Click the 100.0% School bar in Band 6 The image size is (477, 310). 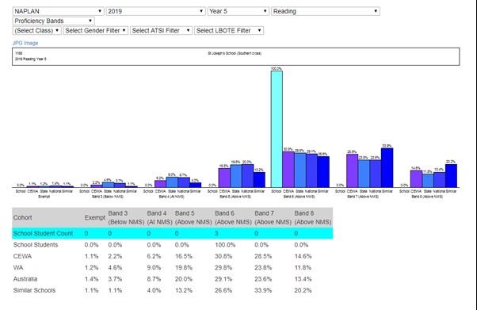[277, 129]
